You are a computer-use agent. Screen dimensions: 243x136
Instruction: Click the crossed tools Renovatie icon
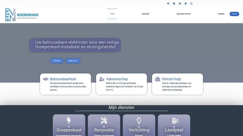pyautogui.click(x=104, y=121)
